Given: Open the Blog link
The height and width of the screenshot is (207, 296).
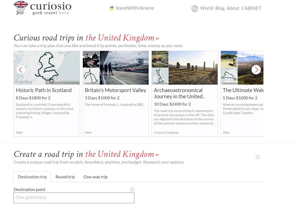Looking at the screenshot, I should pos(220,8).
